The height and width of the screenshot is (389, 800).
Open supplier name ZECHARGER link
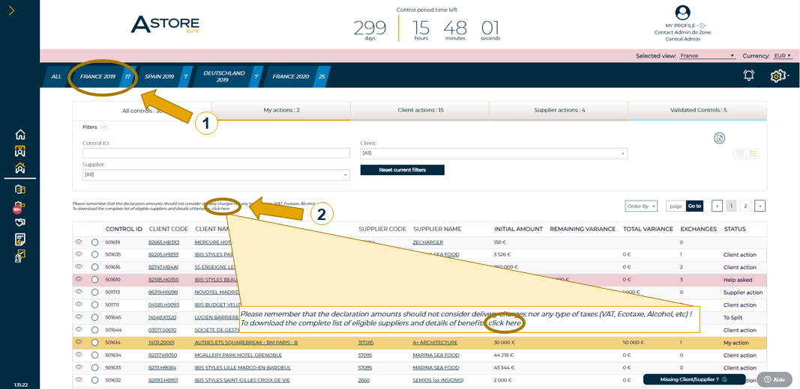(427, 242)
